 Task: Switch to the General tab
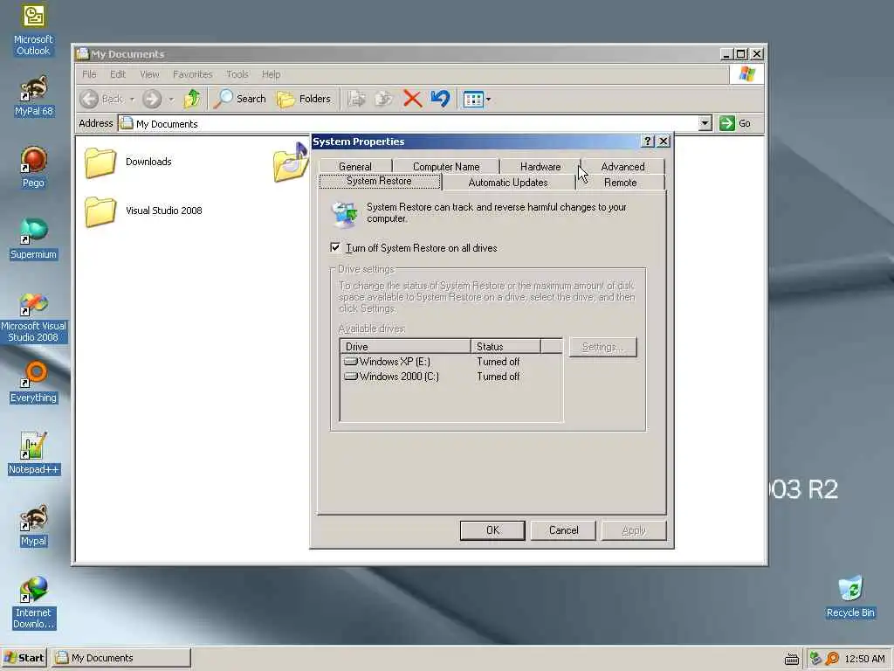(355, 166)
